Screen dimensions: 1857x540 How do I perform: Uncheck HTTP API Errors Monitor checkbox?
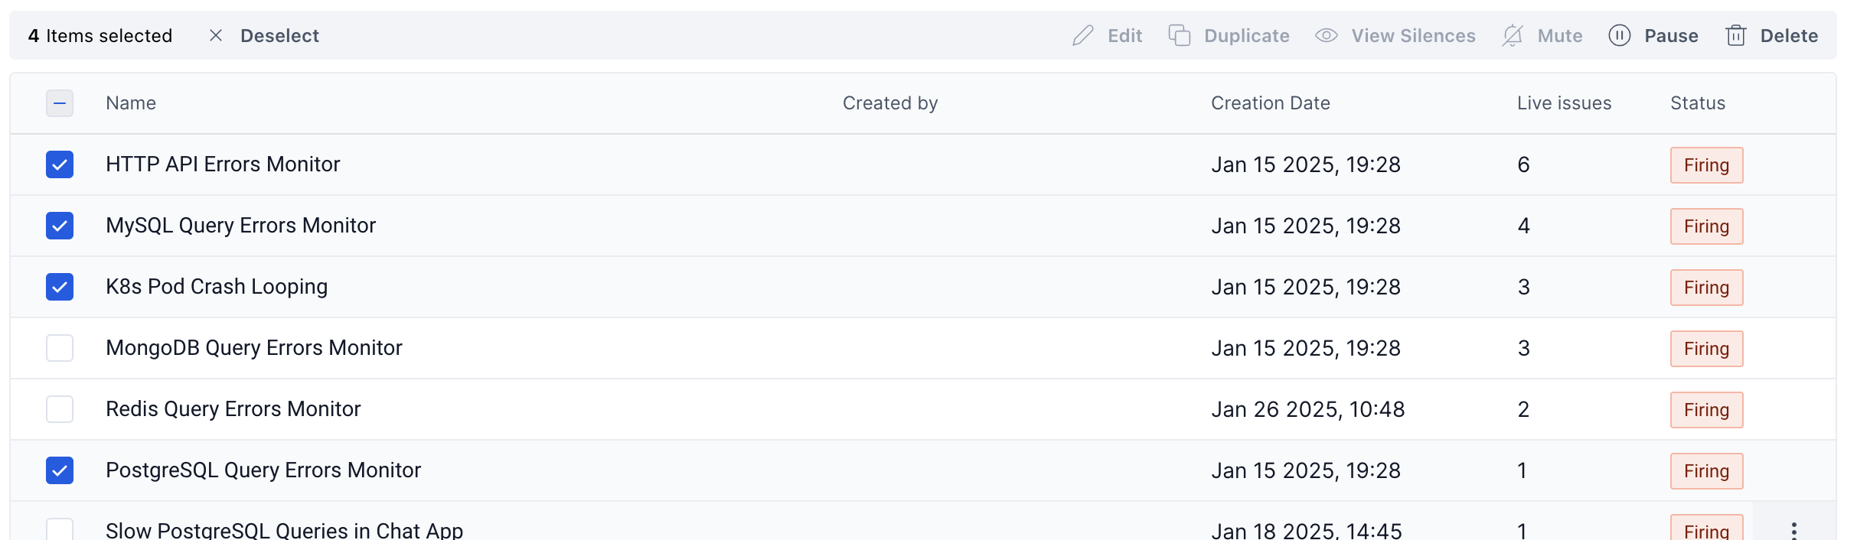(x=60, y=164)
